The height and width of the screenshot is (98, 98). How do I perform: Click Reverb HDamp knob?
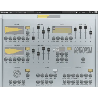(x=86, y=82)
